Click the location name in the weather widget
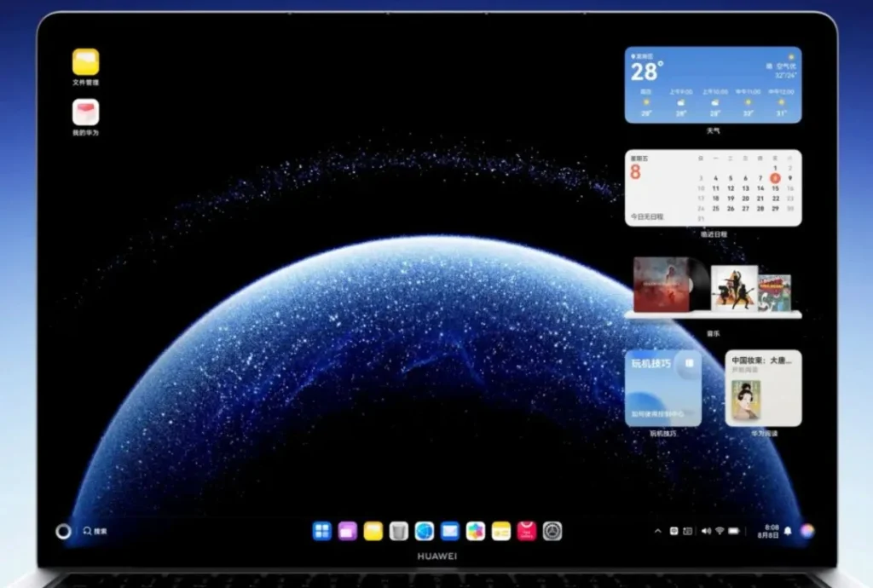 click(645, 56)
